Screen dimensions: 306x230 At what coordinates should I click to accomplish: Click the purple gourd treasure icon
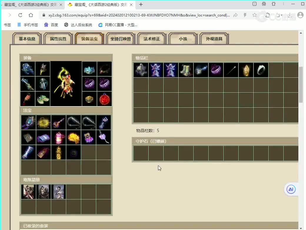click(x=104, y=137)
